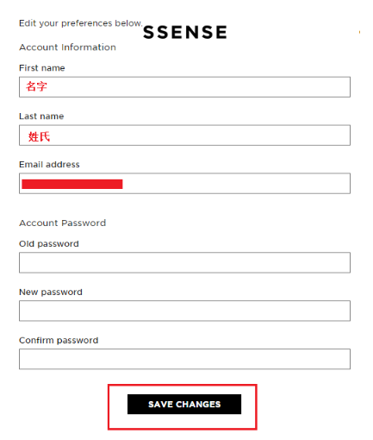The image size is (373, 440).
Task: Click the red Chinese text in First name
Action: [36, 86]
